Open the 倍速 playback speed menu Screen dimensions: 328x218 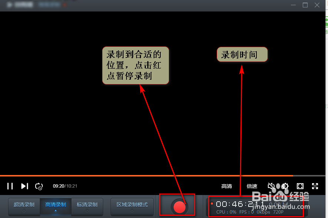(x=252, y=186)
